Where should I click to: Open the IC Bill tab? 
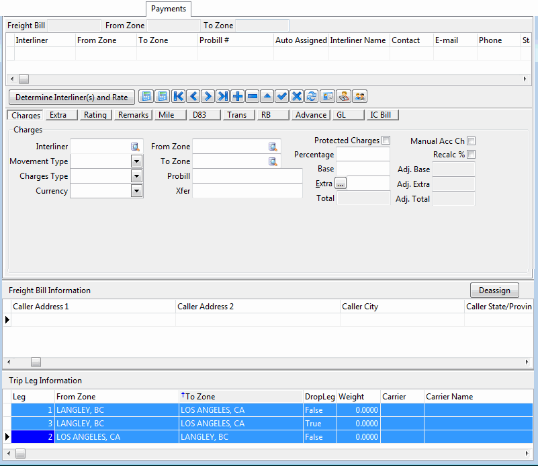pyautogui.click(x=381, y=115)
